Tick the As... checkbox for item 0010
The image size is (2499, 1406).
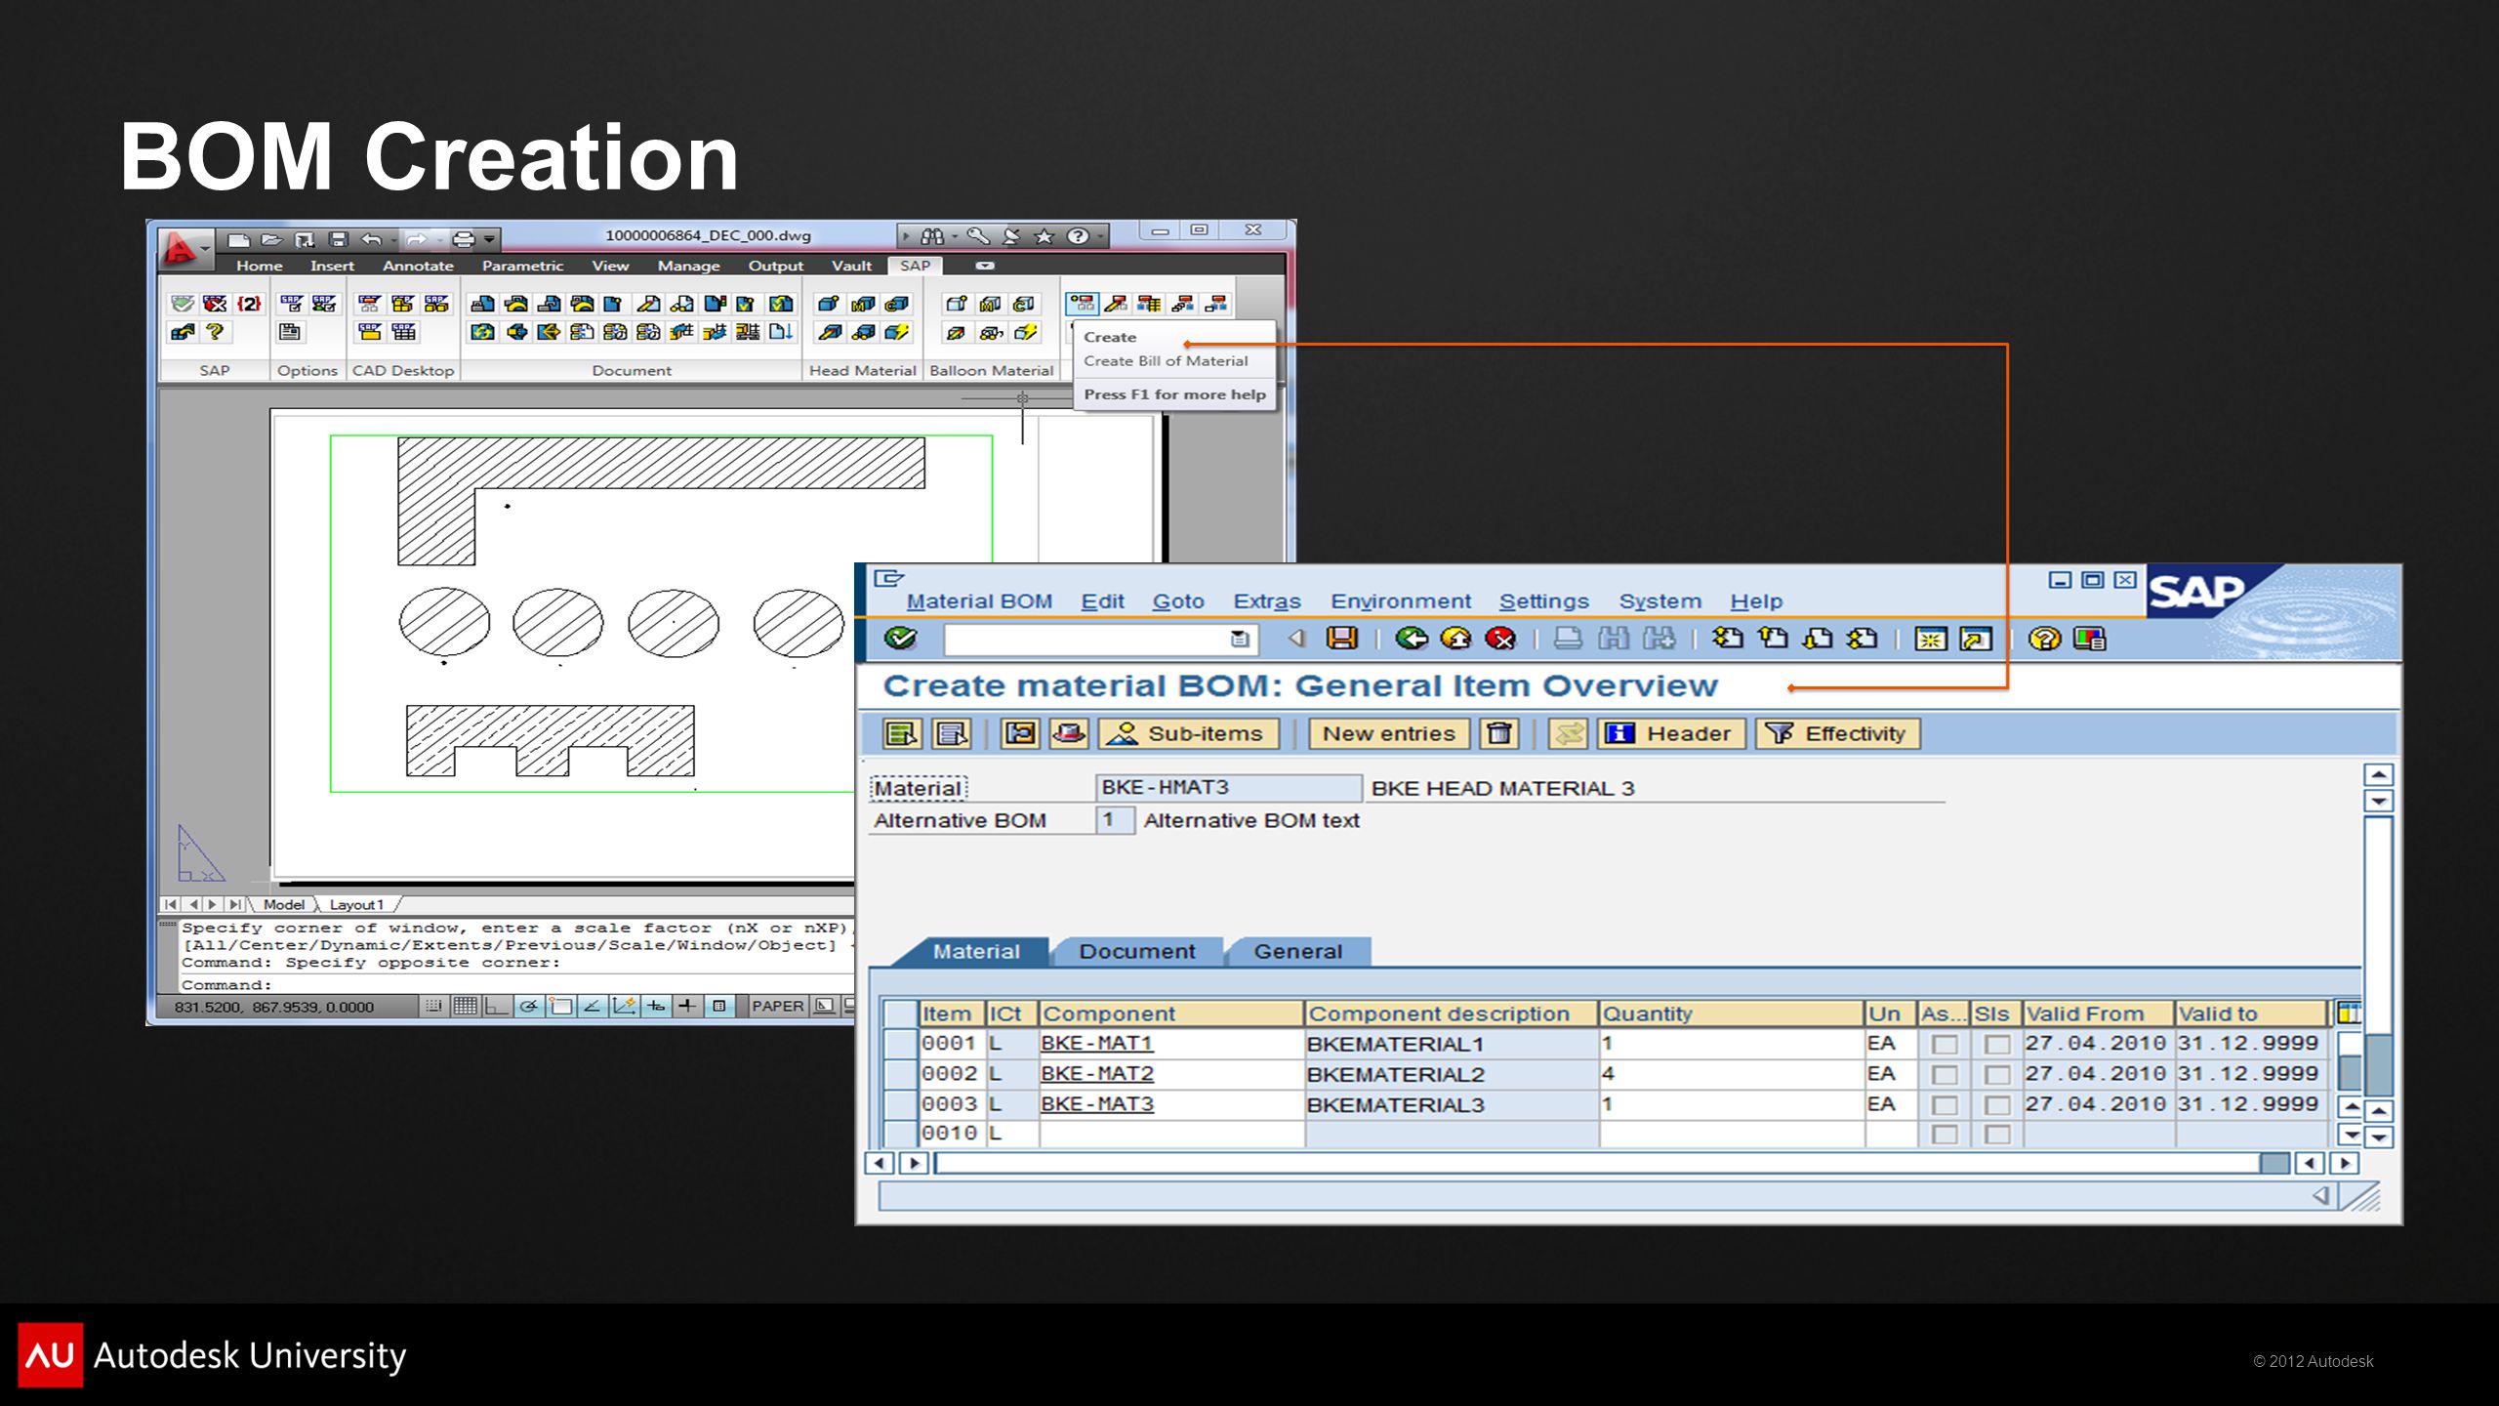1945,1134
